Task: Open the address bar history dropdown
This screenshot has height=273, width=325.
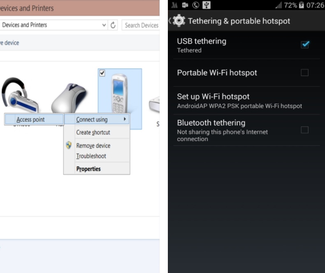Action: point(104,25)
